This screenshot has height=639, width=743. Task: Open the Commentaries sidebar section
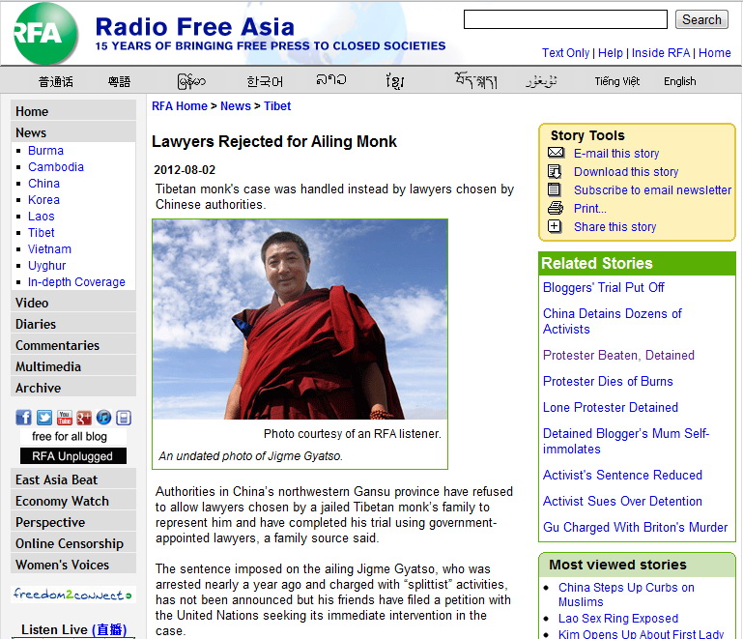(73, 345)
